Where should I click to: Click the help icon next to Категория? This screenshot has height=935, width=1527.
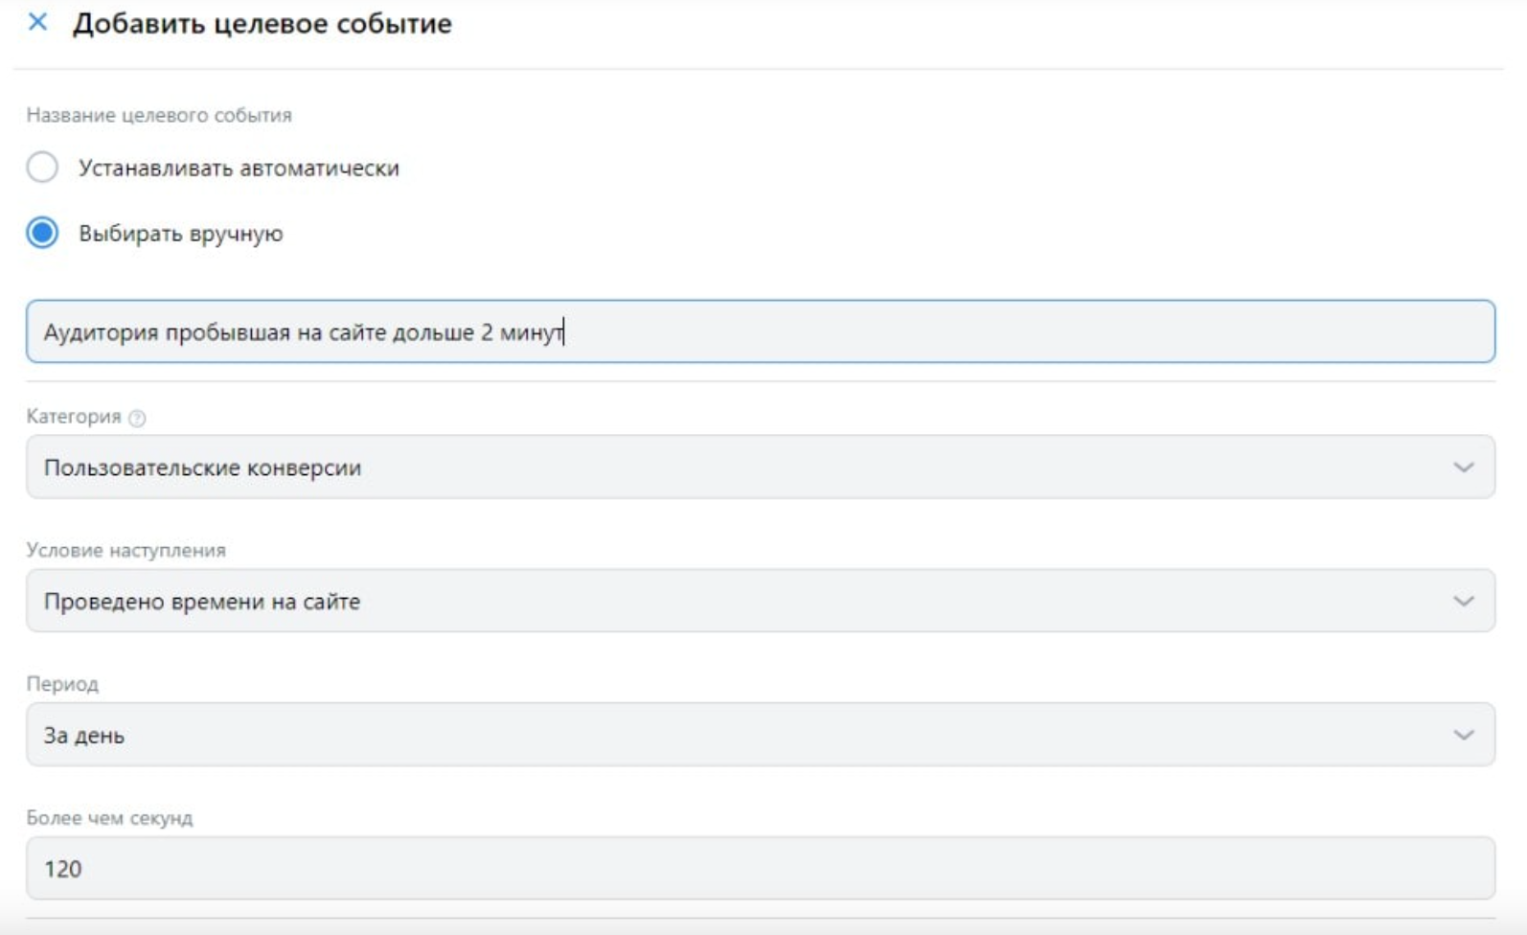pyautogui.click(x=137, y=418)
